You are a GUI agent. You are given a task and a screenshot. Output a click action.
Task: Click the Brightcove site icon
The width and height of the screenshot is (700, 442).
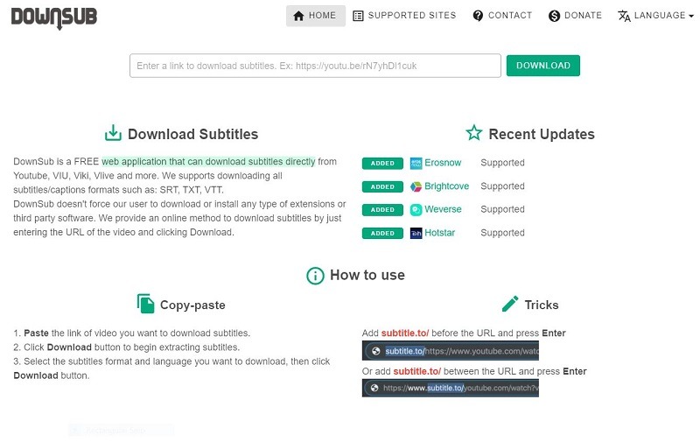pos(416,186)
